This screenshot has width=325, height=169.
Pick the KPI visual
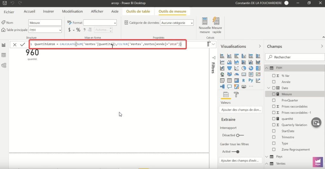[x=258, y=74]
